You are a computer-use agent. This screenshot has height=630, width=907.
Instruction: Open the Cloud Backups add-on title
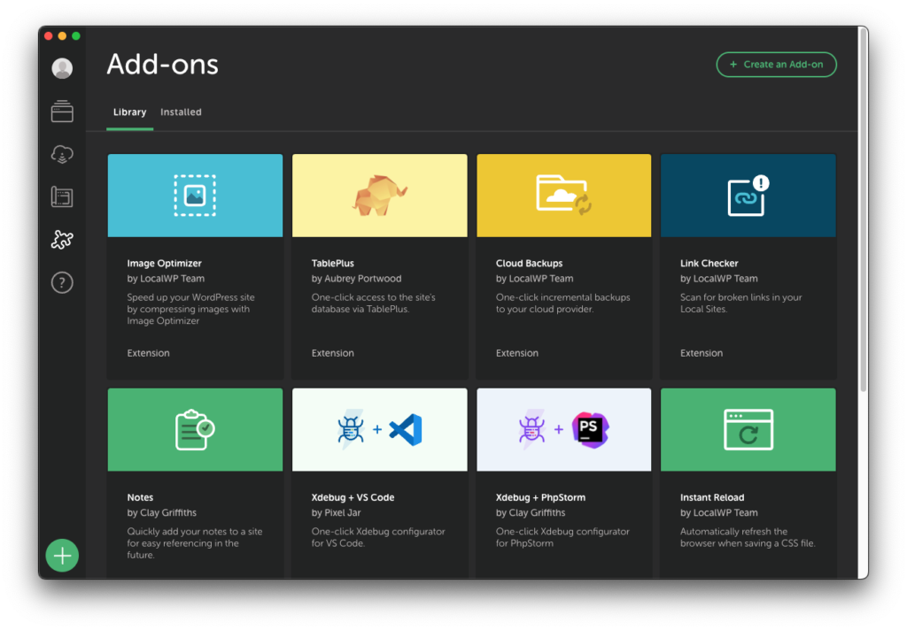(529, 263)
